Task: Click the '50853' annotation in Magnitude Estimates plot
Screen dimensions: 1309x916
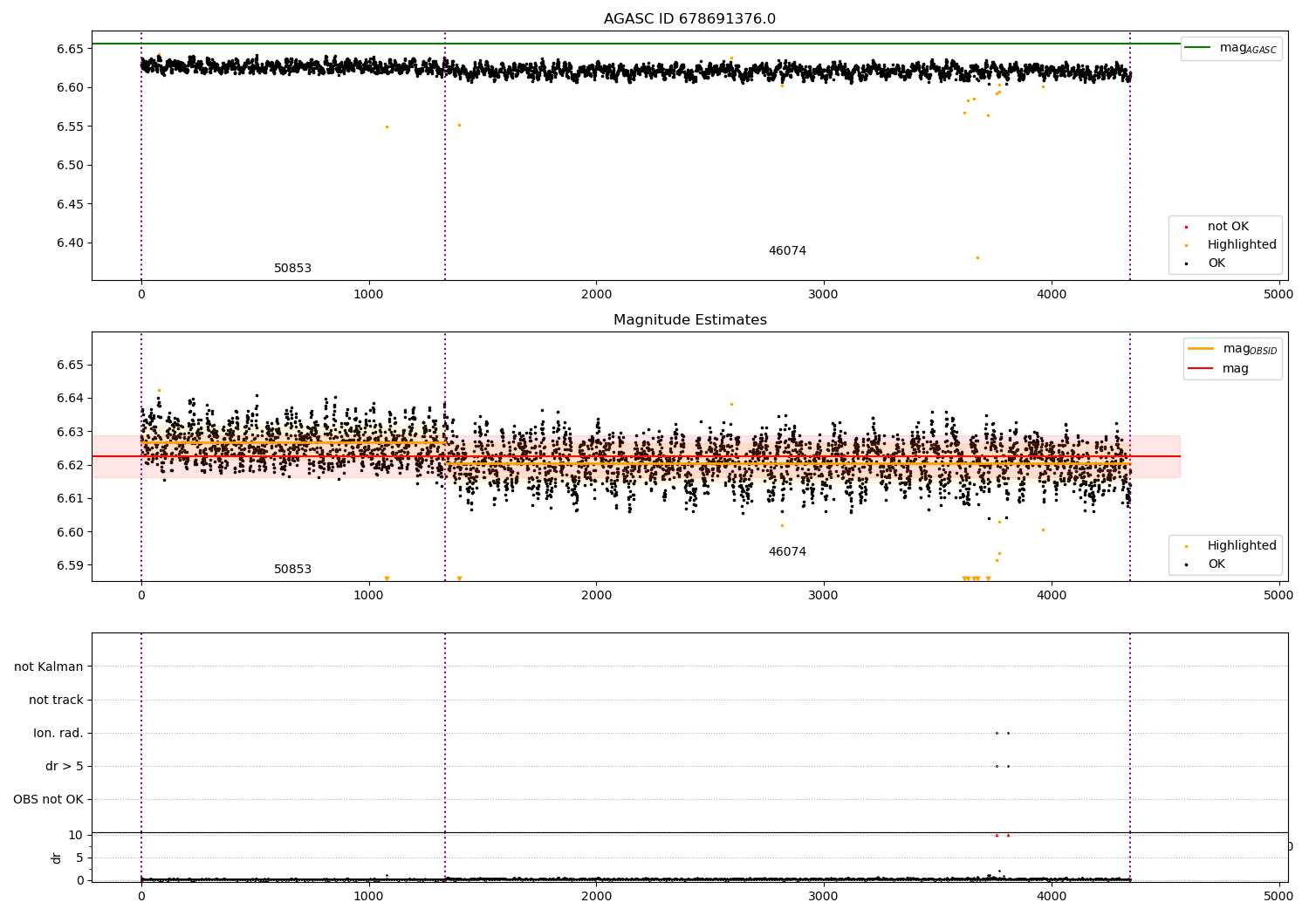Action: (292, 570)
